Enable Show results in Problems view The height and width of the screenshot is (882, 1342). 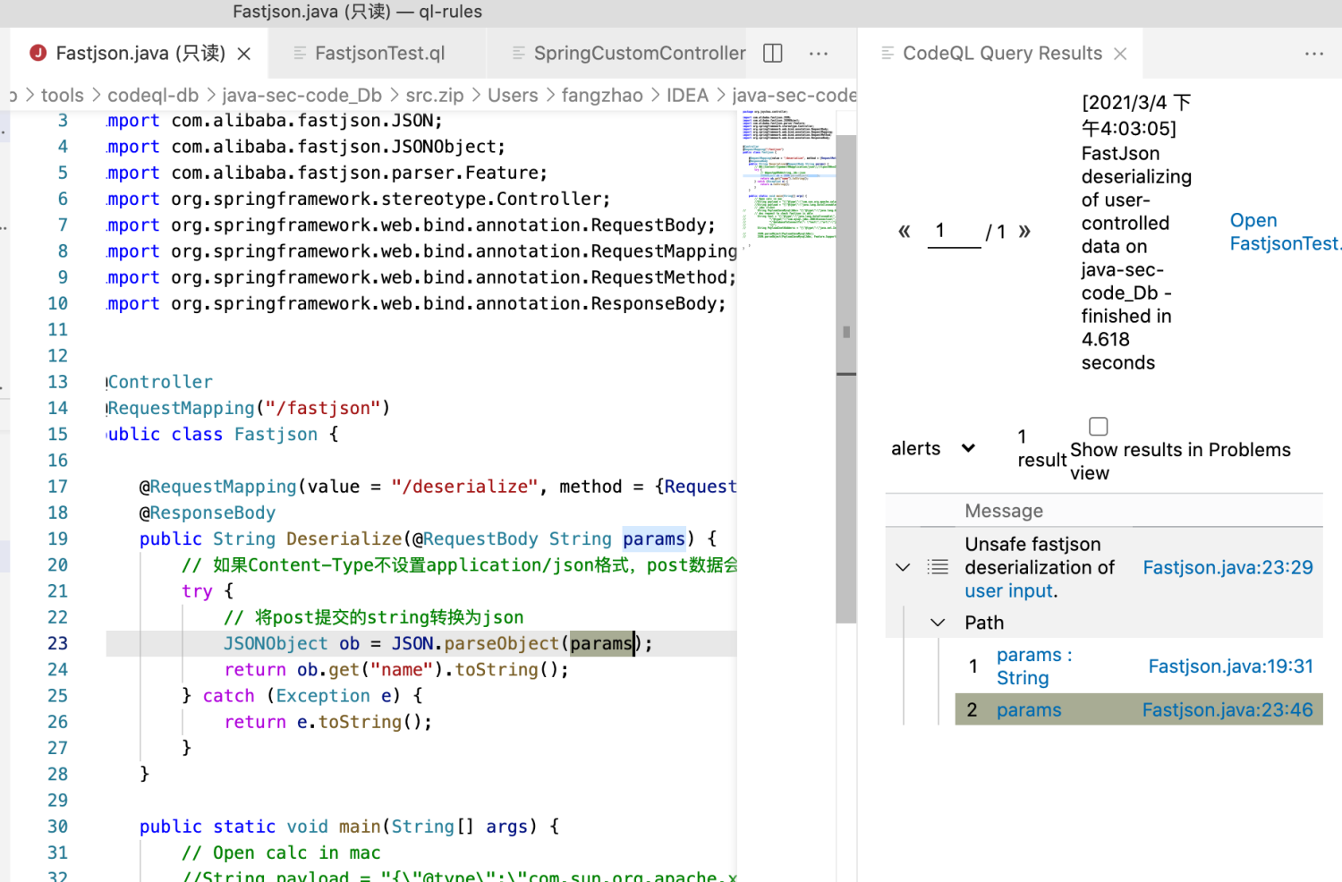[x=1098, y=427]
